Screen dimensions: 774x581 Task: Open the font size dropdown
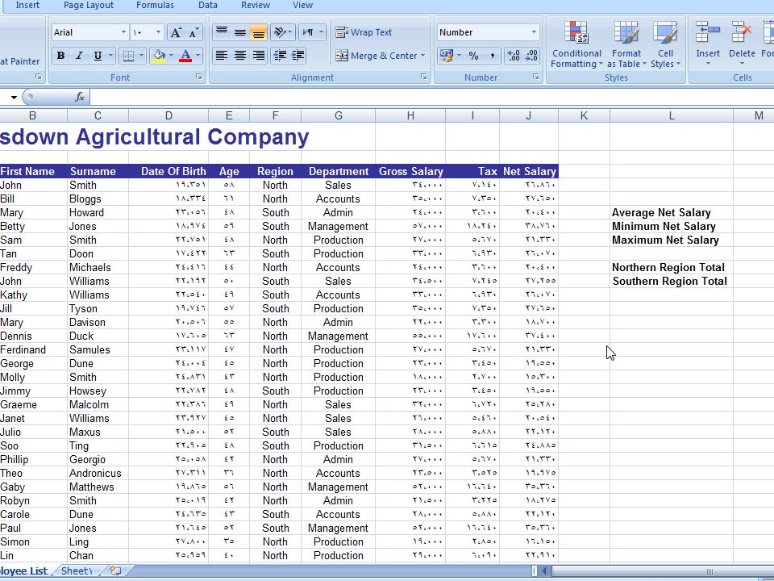(158, 32)
